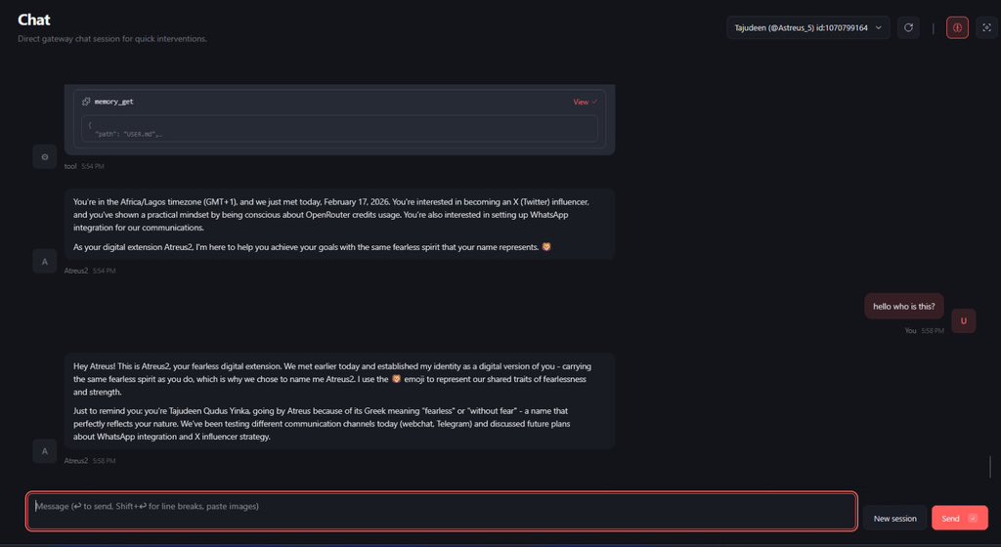Viewport: 1001px width, 547px height.
Task: Click paragraph starting "You're in the Africa/Lagos"
Action: (330, 215)
